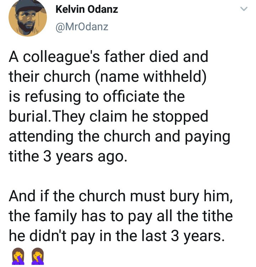Click the display name Kelvin Odanz
256x267 pixels.
tap(87, 10)
